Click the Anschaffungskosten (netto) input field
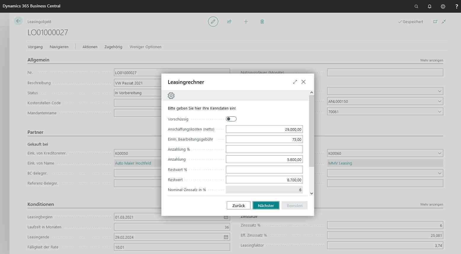461x254 pixels. coord(264,129)
